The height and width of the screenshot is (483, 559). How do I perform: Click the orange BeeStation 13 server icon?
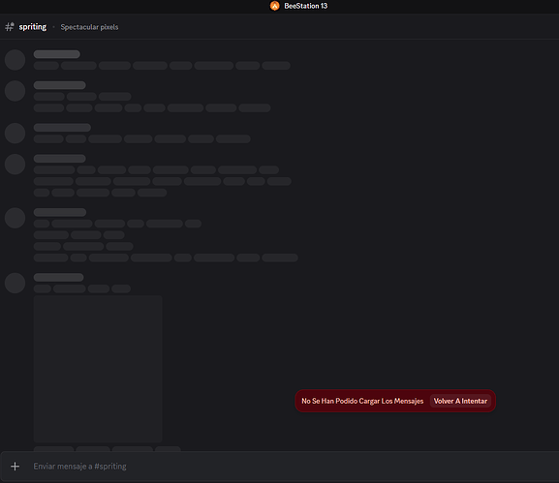coord(274,6)
